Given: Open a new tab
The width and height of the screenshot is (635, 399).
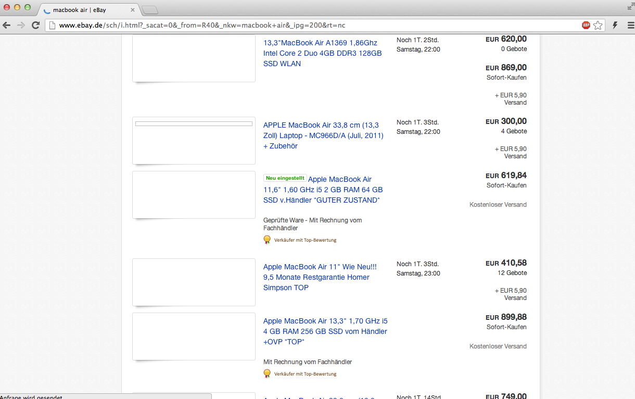Looking at the screenshot, I should (149, 10).
